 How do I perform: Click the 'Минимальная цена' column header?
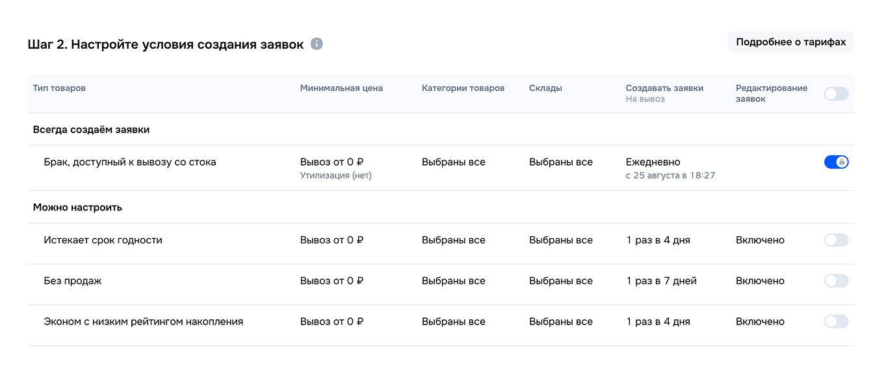[x=341, y=88]
